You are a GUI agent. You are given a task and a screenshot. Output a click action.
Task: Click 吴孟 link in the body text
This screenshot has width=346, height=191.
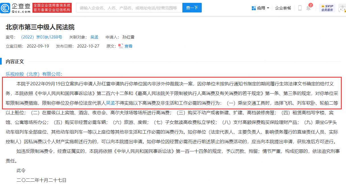(110, 103)
